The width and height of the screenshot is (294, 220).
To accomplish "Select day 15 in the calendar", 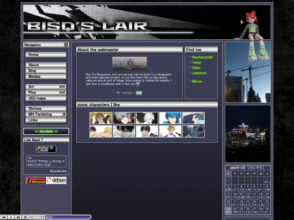I will tap(267, 196).
